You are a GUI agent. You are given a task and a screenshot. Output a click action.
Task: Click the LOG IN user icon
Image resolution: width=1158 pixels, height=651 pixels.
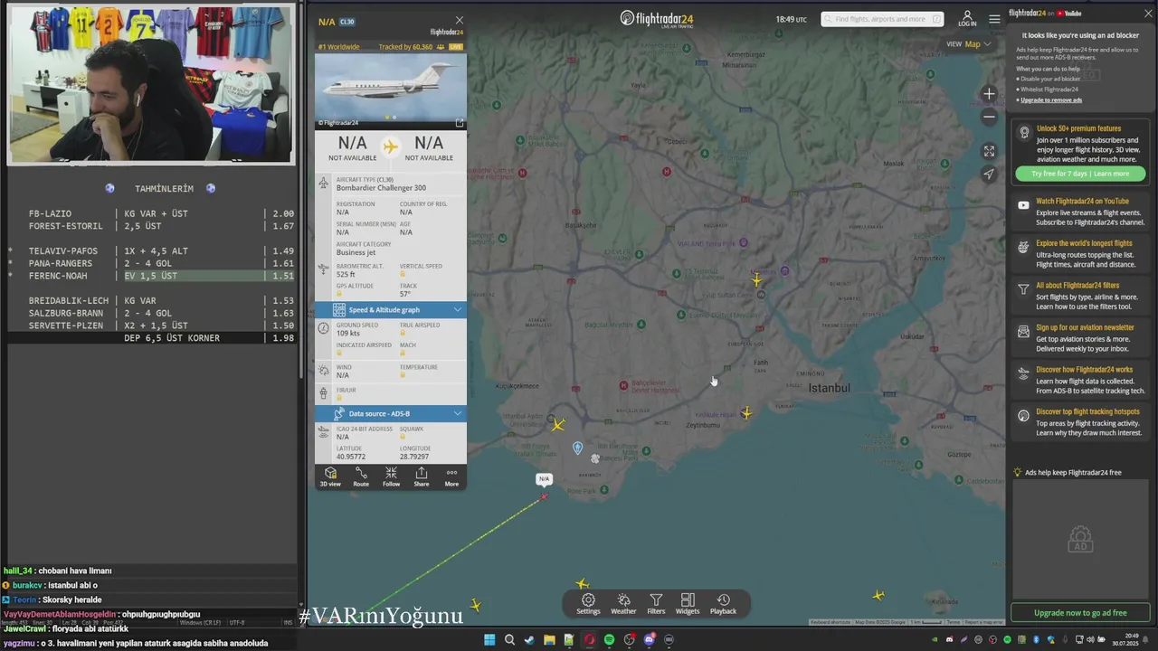pos(967,18)
